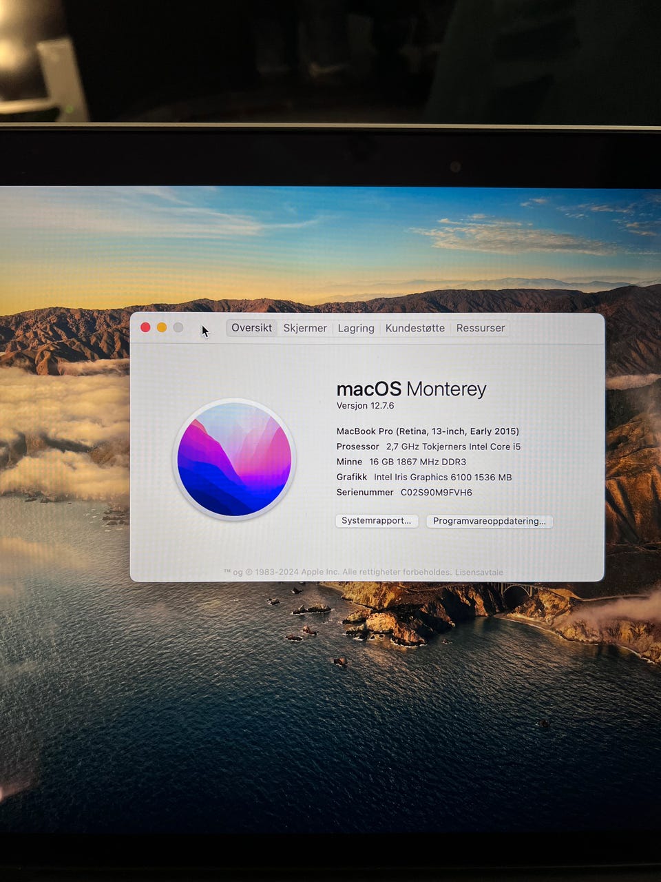661x882 pixels.
Task: Click the greyed-out zoom window button
Action: tap(178, 327)
